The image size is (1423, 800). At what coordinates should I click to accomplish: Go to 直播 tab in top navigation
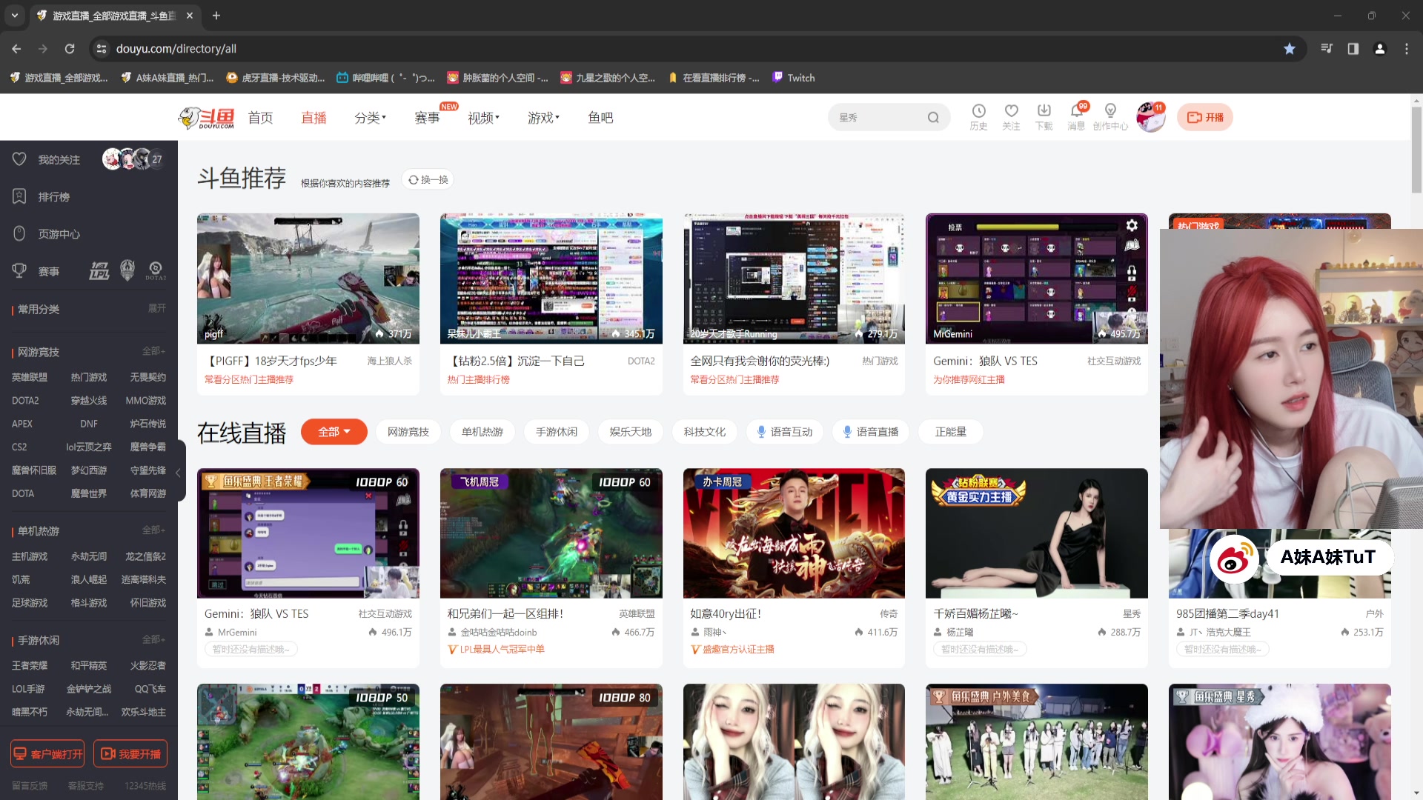coord(314,118)
